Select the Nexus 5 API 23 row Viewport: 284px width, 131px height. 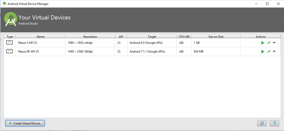[x=142, y=43]
